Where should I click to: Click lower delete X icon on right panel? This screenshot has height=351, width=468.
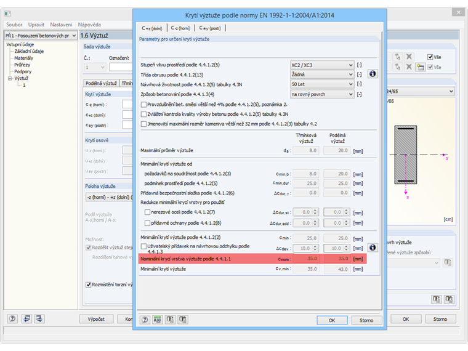tap(409, 67)
